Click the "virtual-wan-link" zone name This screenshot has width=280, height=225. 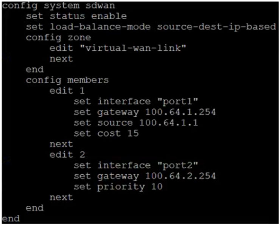(x=133, y=48)
